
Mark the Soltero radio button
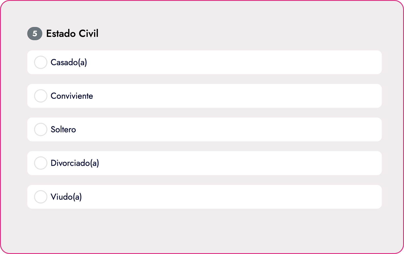click(x=41, y=130)
